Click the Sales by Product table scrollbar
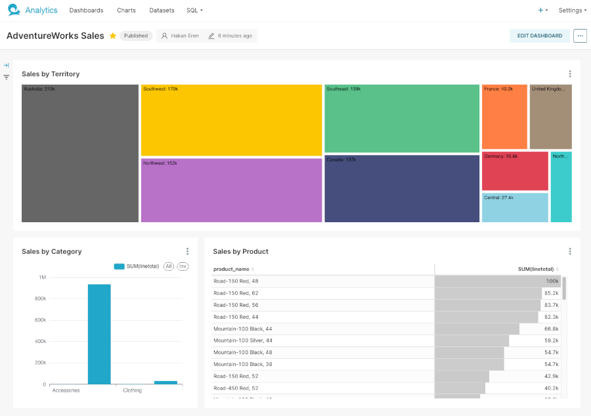 [564, 288]
